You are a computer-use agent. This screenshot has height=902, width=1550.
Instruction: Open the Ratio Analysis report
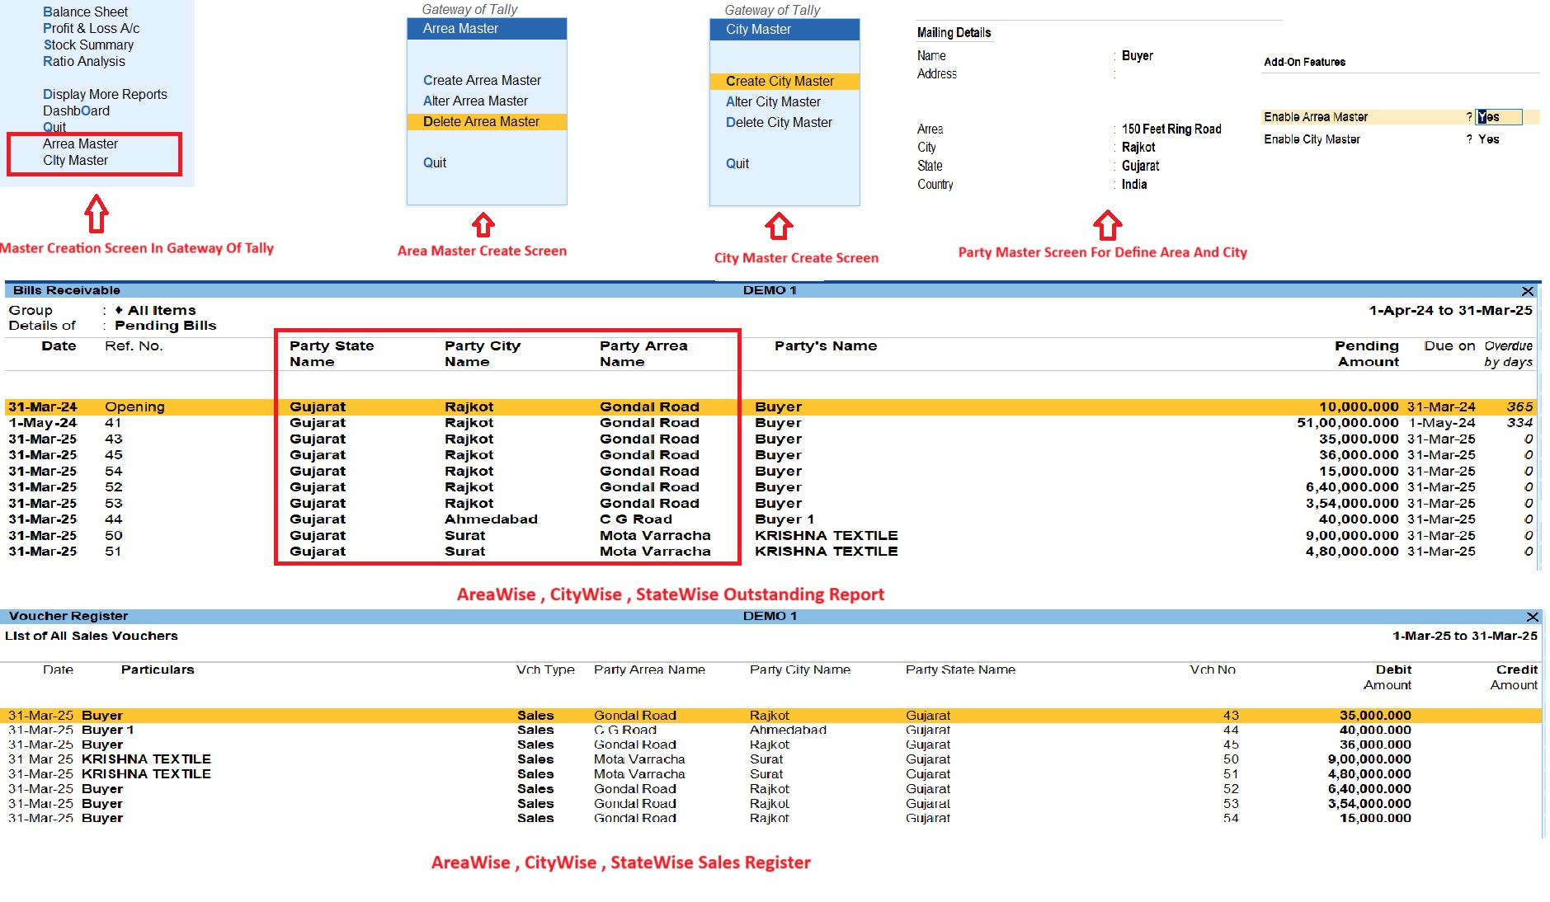[x=84, y=62]
